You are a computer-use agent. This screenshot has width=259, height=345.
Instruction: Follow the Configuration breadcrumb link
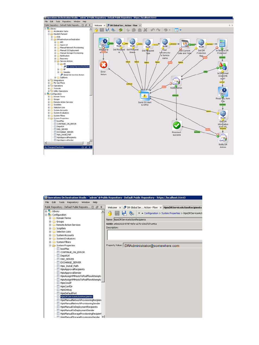[151, 213]
